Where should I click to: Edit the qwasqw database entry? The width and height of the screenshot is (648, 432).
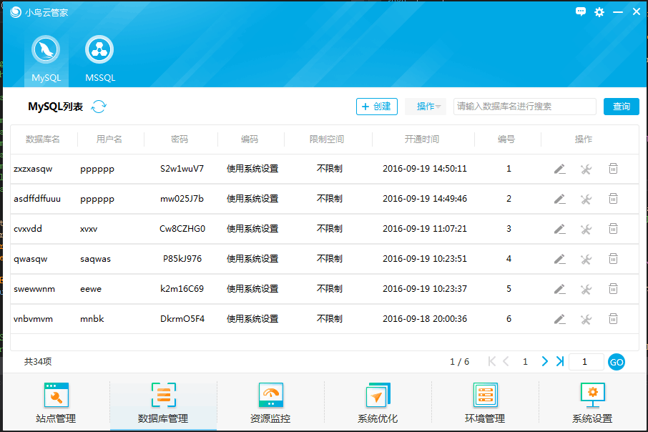click(x=559, y=259)
